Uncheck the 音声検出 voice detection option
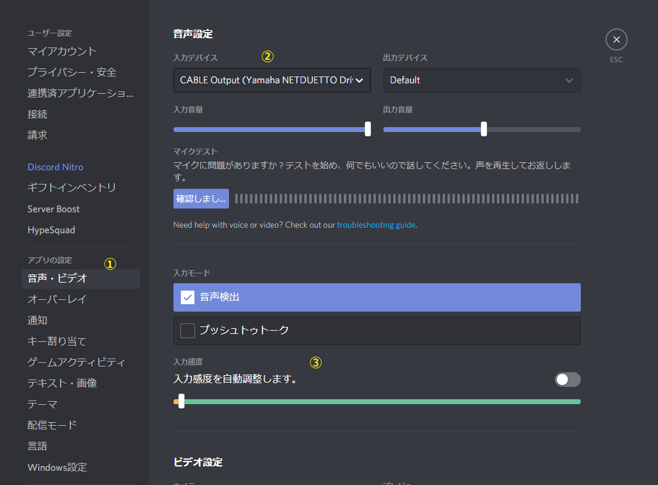The width and height of the screenshot is (658, 485). (187, 297)
